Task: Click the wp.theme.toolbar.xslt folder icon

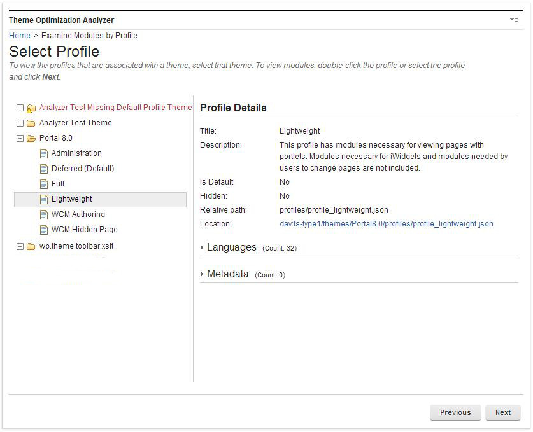Action: (x=31, y=247)
